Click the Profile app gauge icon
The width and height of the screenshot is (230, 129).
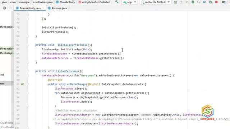[x=204, y=2]
